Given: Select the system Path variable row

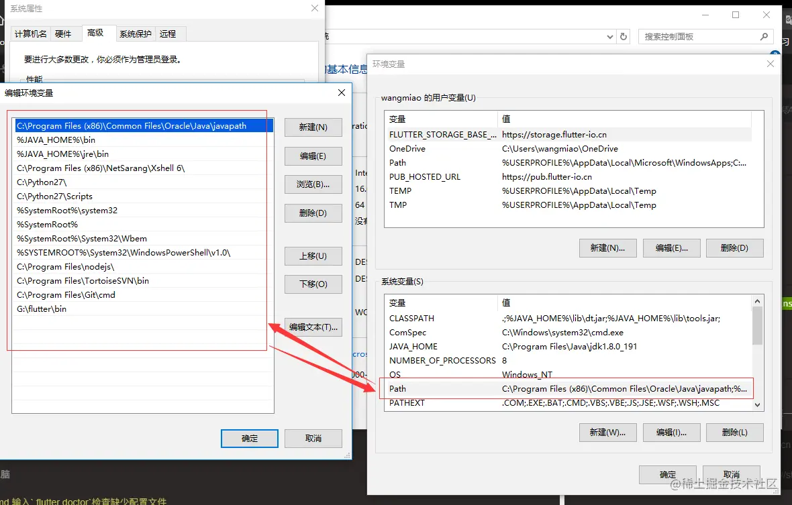Looking at the screenshot, I should tap(568, 388).
